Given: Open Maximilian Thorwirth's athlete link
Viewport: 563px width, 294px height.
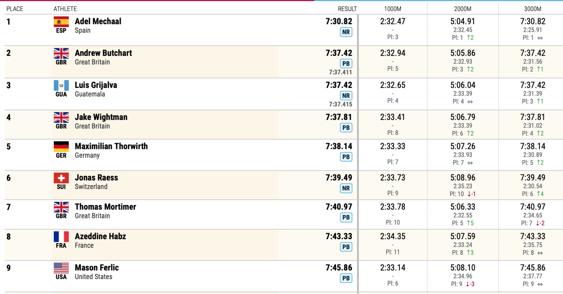Looking at the screenshot, I should click(111, 146).
